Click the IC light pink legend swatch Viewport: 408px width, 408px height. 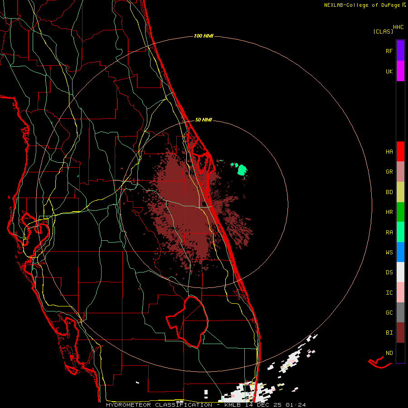pyautogui.click(x=400, y=292)
